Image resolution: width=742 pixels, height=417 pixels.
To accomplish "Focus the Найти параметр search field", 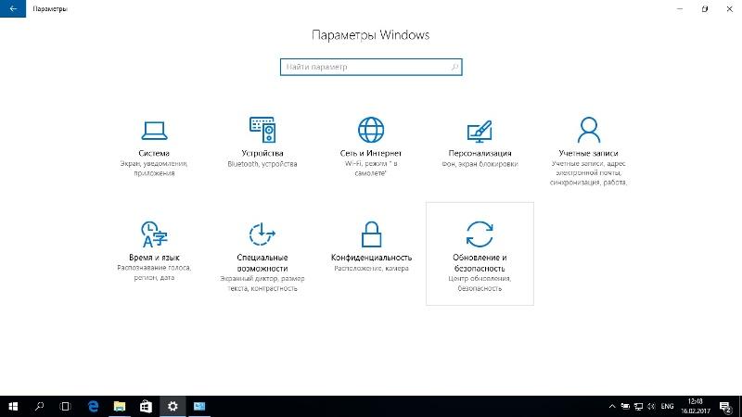I will [x=371, y=67].
